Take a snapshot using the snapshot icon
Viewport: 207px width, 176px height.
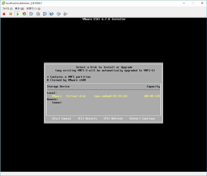pos(31,14)
